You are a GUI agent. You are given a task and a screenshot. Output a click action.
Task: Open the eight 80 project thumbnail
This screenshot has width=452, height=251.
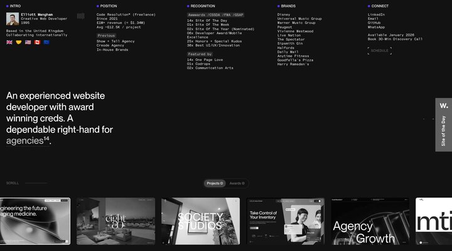[x=116, y=221]
